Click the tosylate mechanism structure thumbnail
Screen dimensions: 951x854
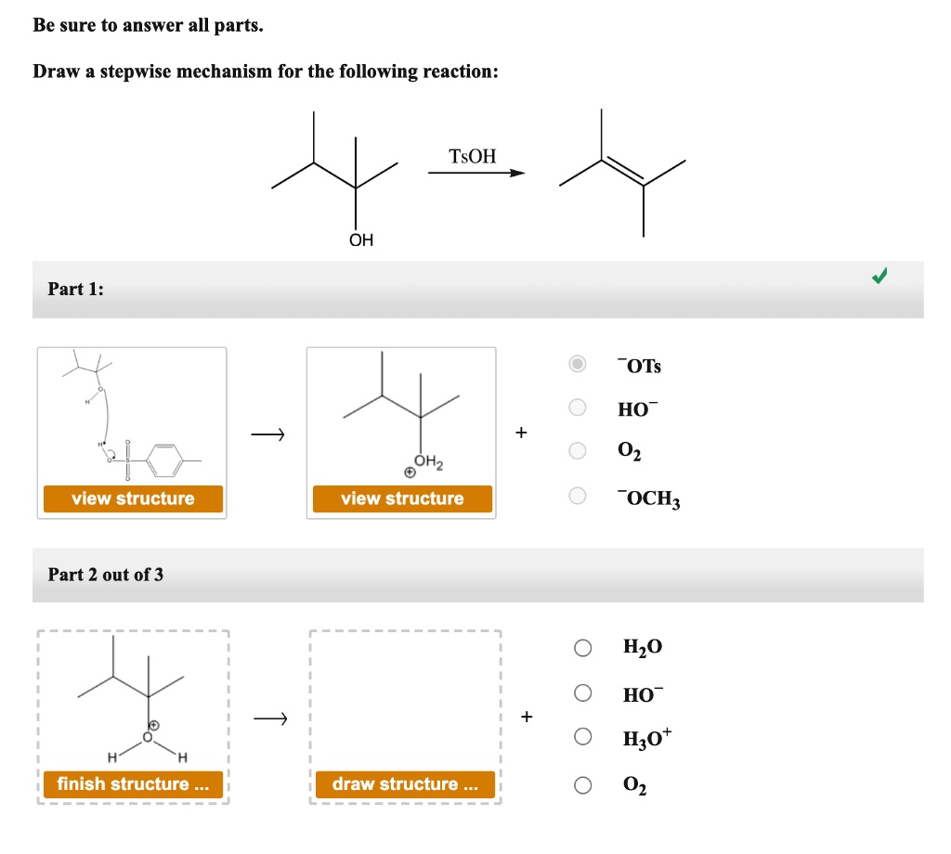click(x=131, y=418)
